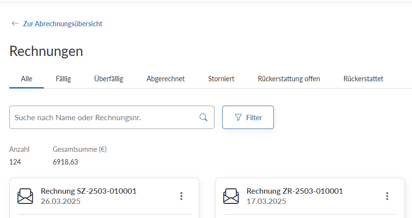
Task: Open the Filter options button
Action: (248, 117)
